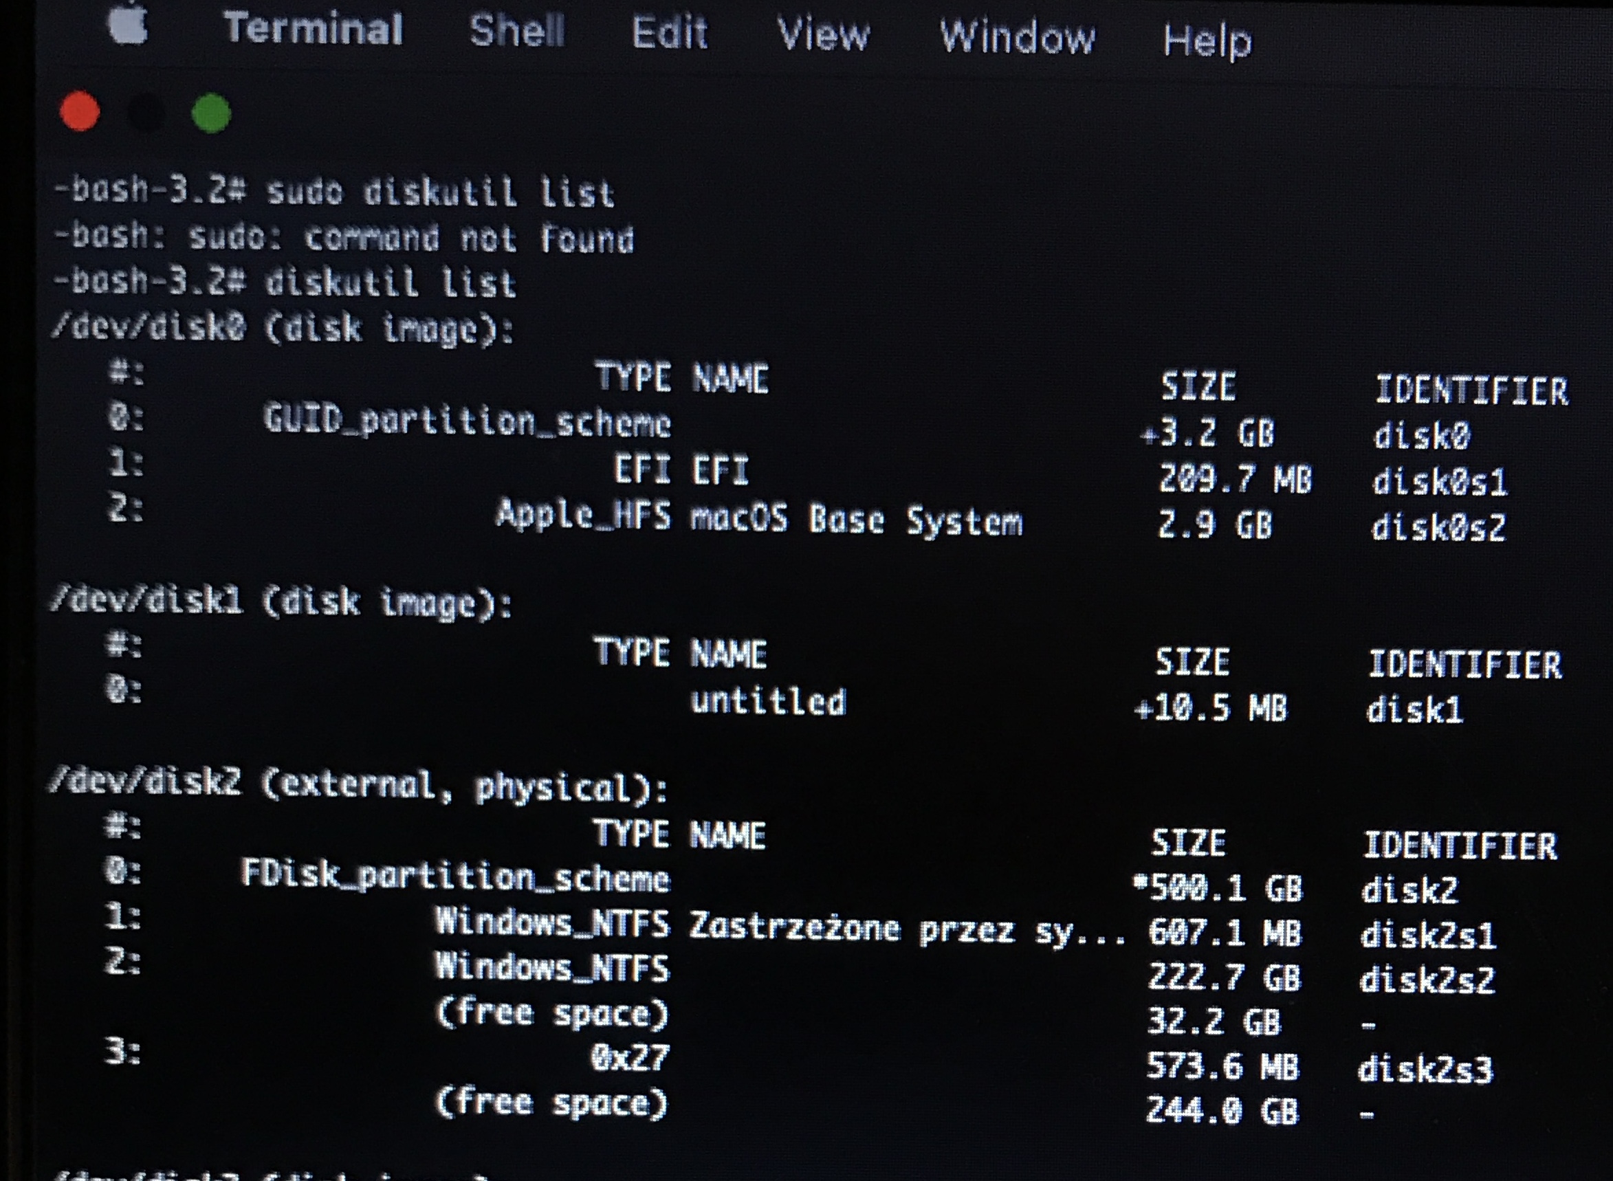Click the /dev/disk0 disk image header
Image resolution: width=1613 pixels, height=1181 pixels.
pyautogui.click(x=282, y=329)
